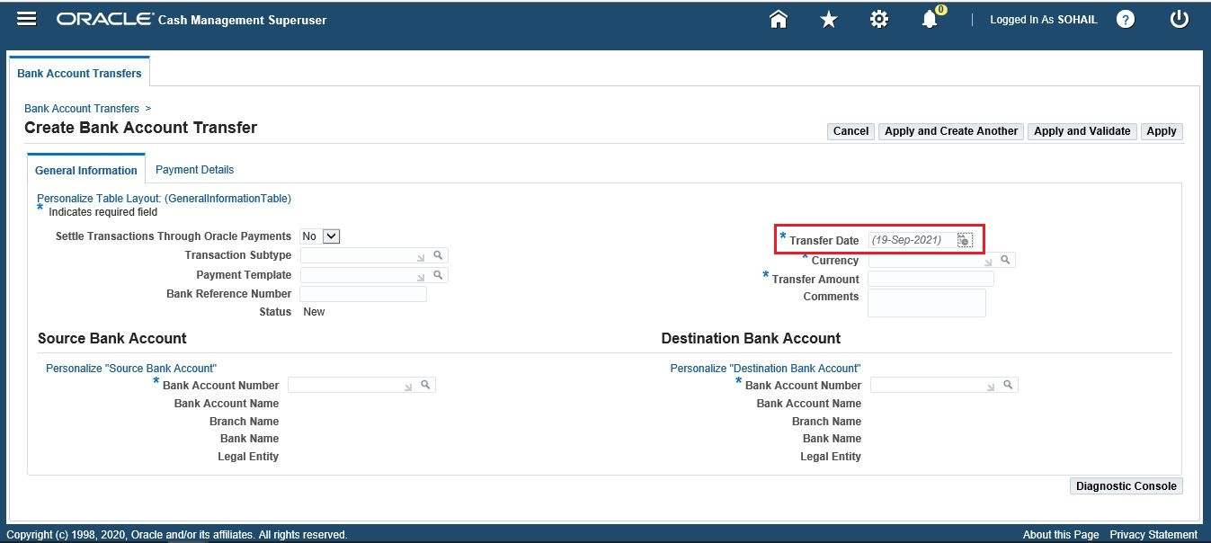Select the Bank Account Transfers tab
1211x543 pixels.
(79, 73)
